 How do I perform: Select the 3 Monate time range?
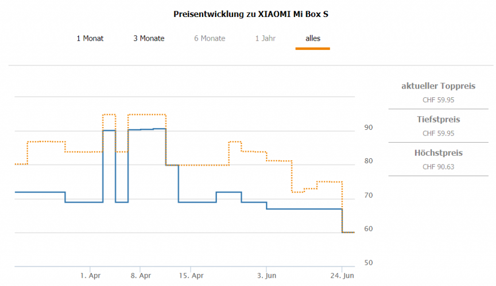coord(149,38)
